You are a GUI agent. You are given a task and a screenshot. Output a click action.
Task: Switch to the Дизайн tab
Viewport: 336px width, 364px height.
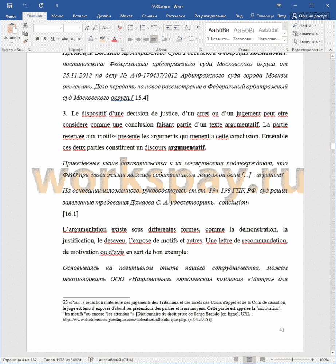(104, 16)
